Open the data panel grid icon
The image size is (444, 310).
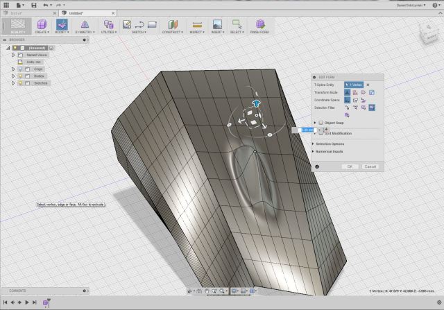click(6, 5)
